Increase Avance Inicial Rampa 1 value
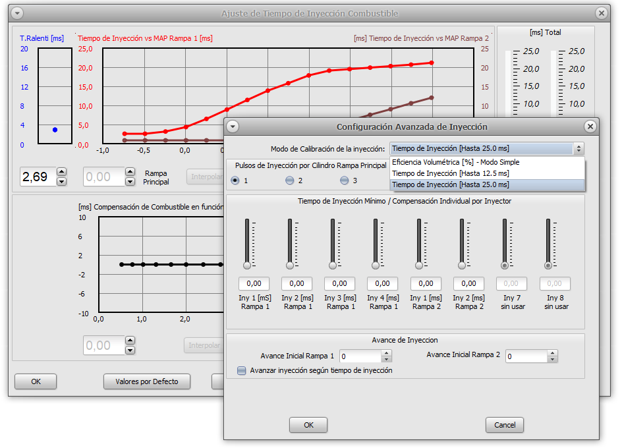Viewport: 622px width, 448px height. point(386,353)
